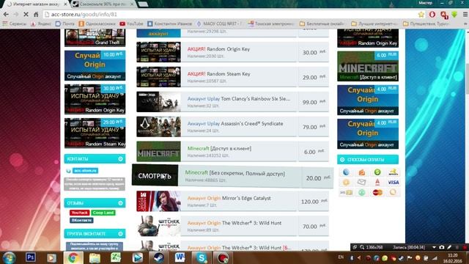This screenshot has height=264, width=469.
Task: Click the red Opera-style extension icon
Action: point(432,15)
